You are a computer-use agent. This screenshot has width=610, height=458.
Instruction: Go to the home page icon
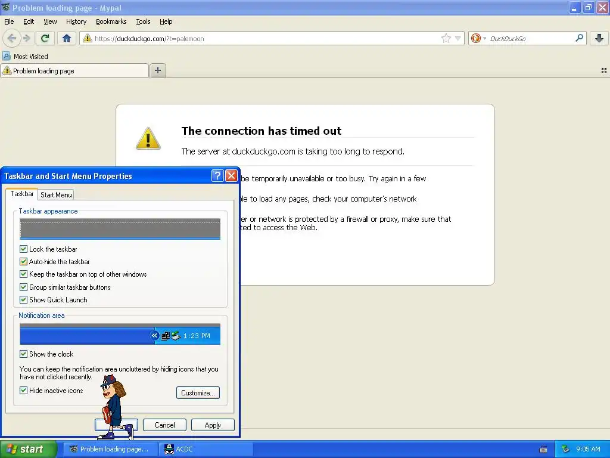click(x=67, y=38)
